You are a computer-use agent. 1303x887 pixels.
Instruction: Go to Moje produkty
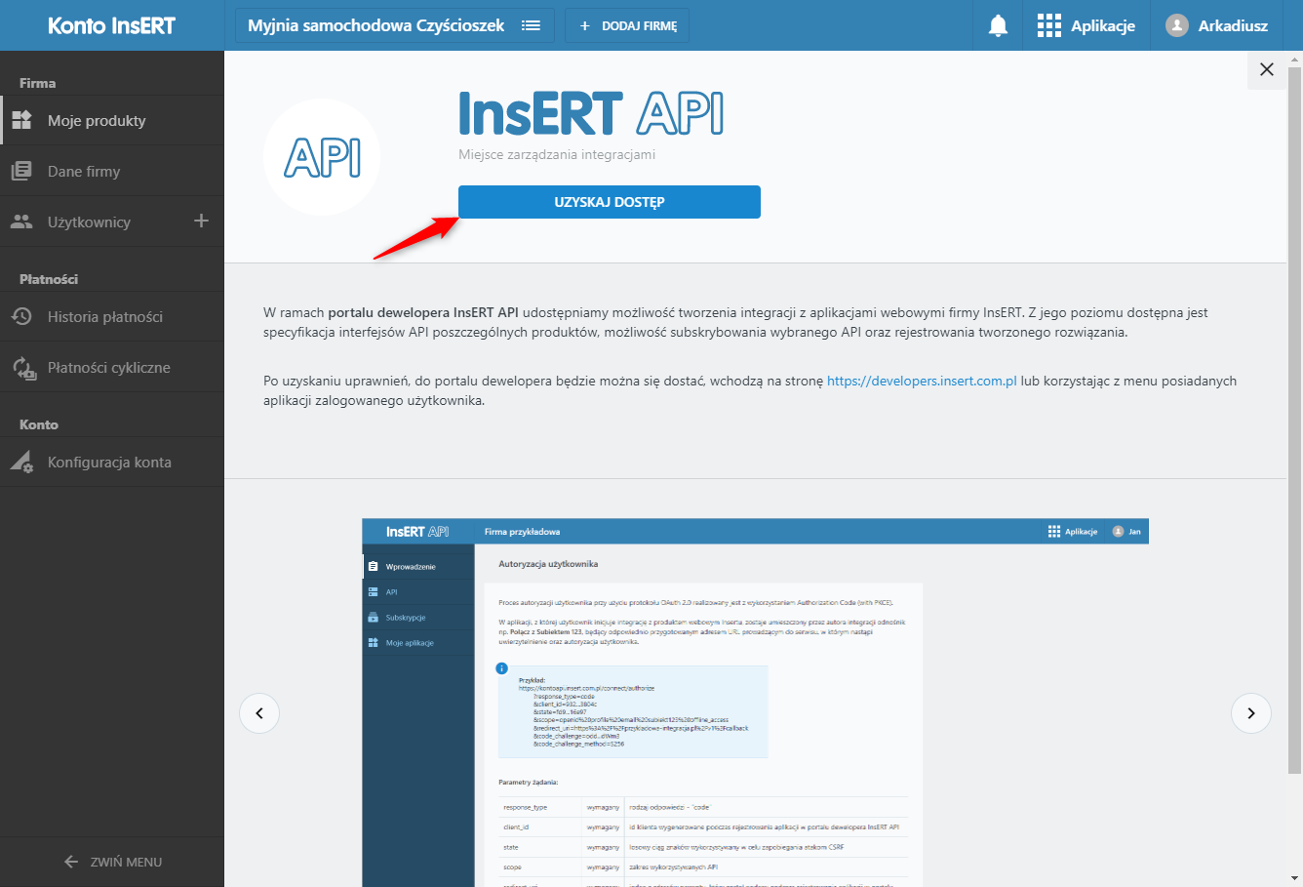coord(112,121)
